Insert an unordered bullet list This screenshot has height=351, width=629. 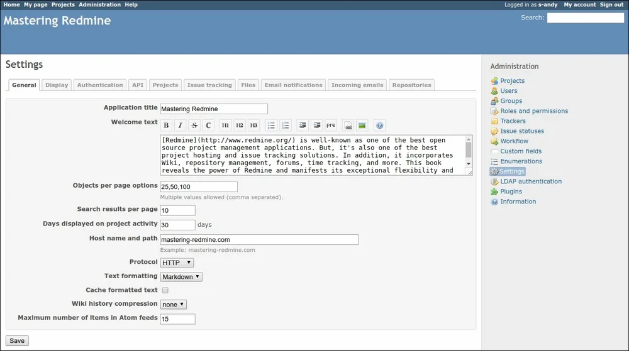click(271, 125)
